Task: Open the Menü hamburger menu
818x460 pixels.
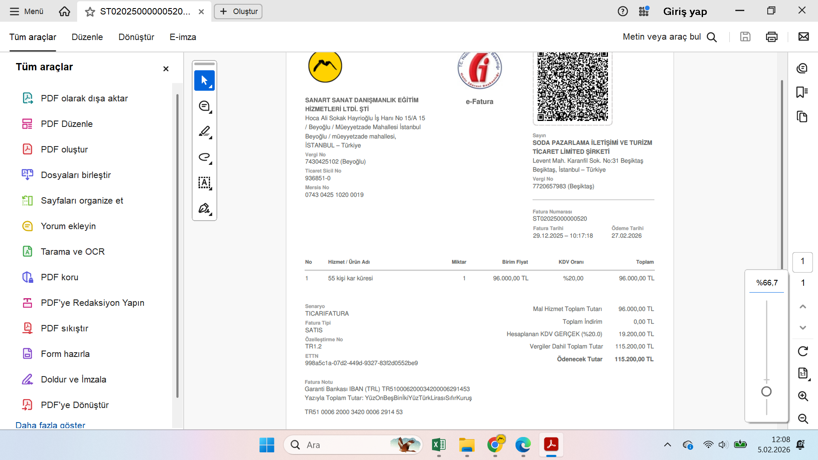Action: pos(26,11)
